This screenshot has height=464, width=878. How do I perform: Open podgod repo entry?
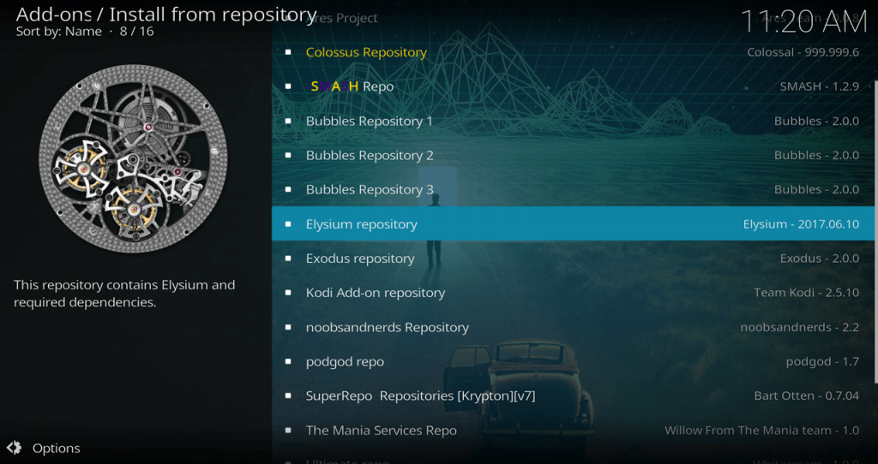(x=574, y=361)
